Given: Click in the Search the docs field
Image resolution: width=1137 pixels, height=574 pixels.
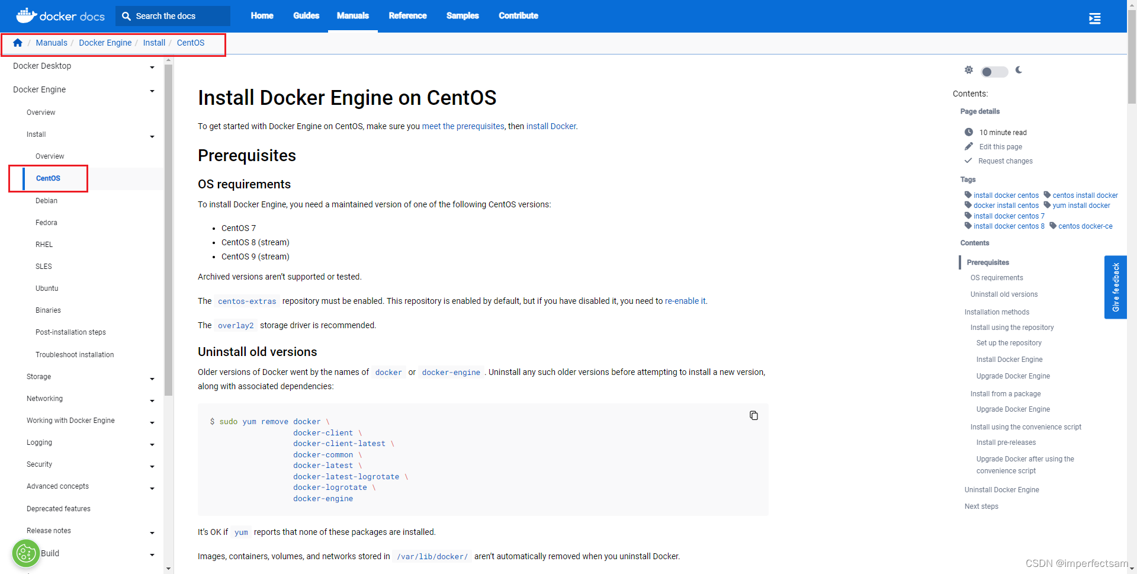Looking at the screenshot, I should [x=173, y=16].
